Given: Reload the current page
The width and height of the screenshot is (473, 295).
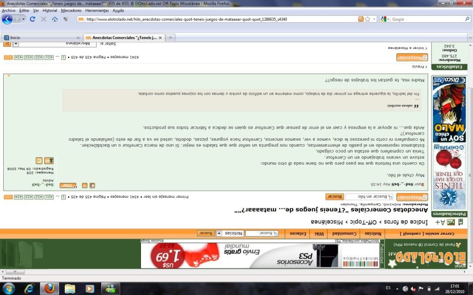Looking at the screenshot, I should tap(33, 19).
